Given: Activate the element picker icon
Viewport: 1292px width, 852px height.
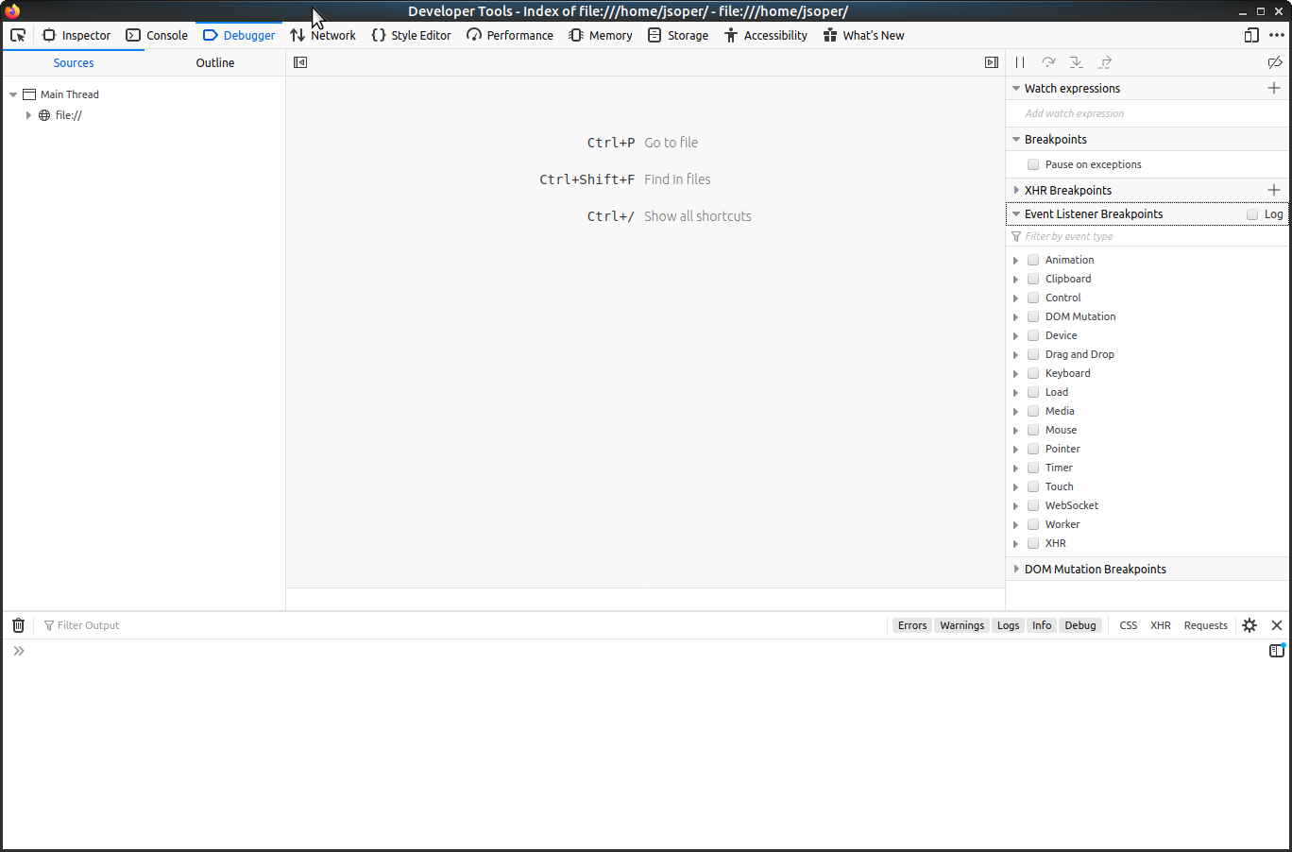Looking at the screenshot, I should tap(18, 35).
